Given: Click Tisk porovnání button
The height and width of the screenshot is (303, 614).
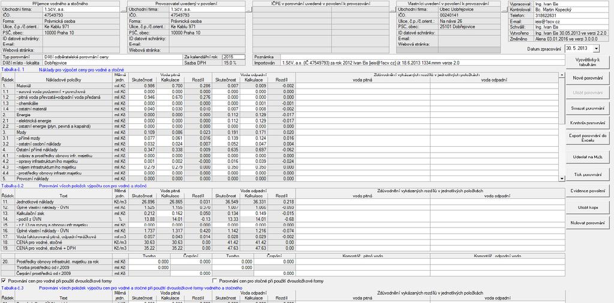Looking at the screenshot, I should [x=588, y=174].
